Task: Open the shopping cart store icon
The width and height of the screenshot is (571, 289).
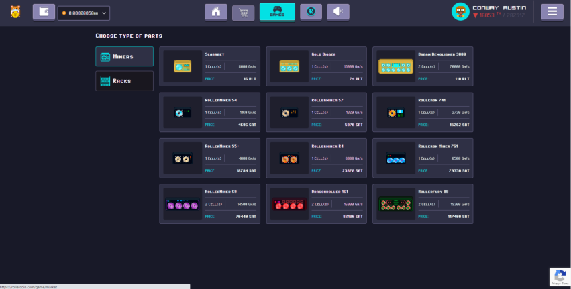Action: tap(244, 13)
